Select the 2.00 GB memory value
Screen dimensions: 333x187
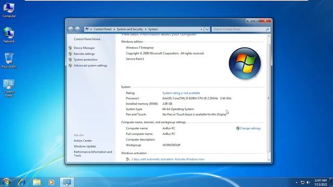coord(167,104)
